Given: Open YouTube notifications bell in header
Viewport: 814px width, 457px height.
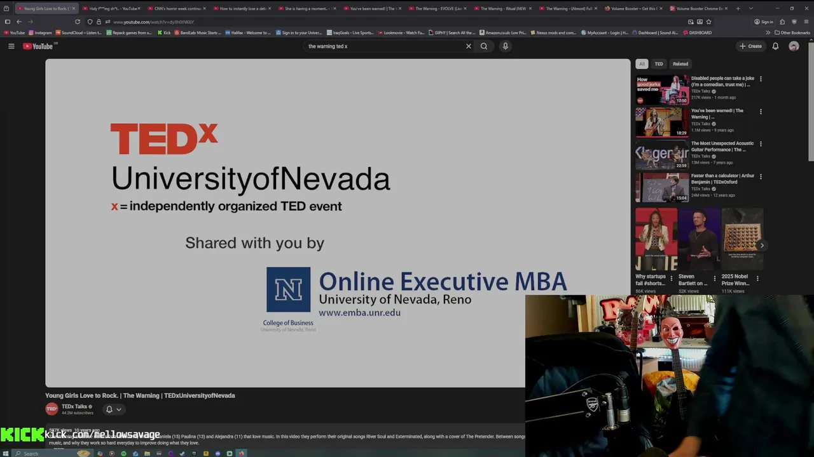Looking at the screenshot, I should [x=775, y=46].
